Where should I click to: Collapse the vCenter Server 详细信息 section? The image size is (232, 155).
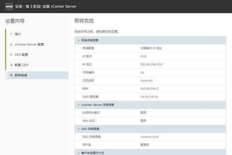[x=79, y=105]
